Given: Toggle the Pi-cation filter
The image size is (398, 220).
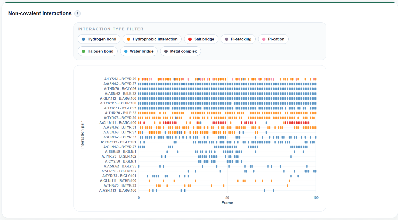Looking at the screenshot, I should pos(273,39).
